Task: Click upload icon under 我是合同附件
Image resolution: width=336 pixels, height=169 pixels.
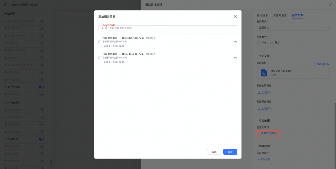Action: tap(259, 93)
